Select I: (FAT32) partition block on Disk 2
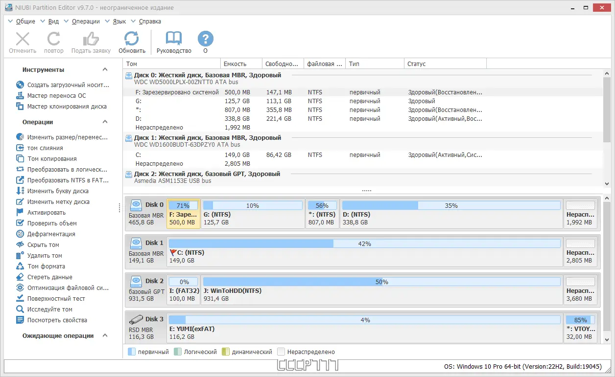Viewport: 615px width, 377px height. point(184,289)
